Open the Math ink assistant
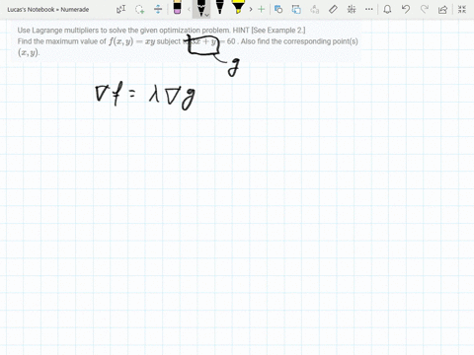Viewport: 474px width, 355px height. pyautogui.click(x=352, y=9)
